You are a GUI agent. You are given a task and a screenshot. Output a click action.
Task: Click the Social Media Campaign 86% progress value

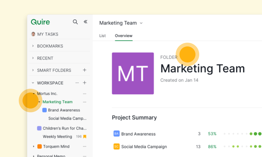pos(212,147)
